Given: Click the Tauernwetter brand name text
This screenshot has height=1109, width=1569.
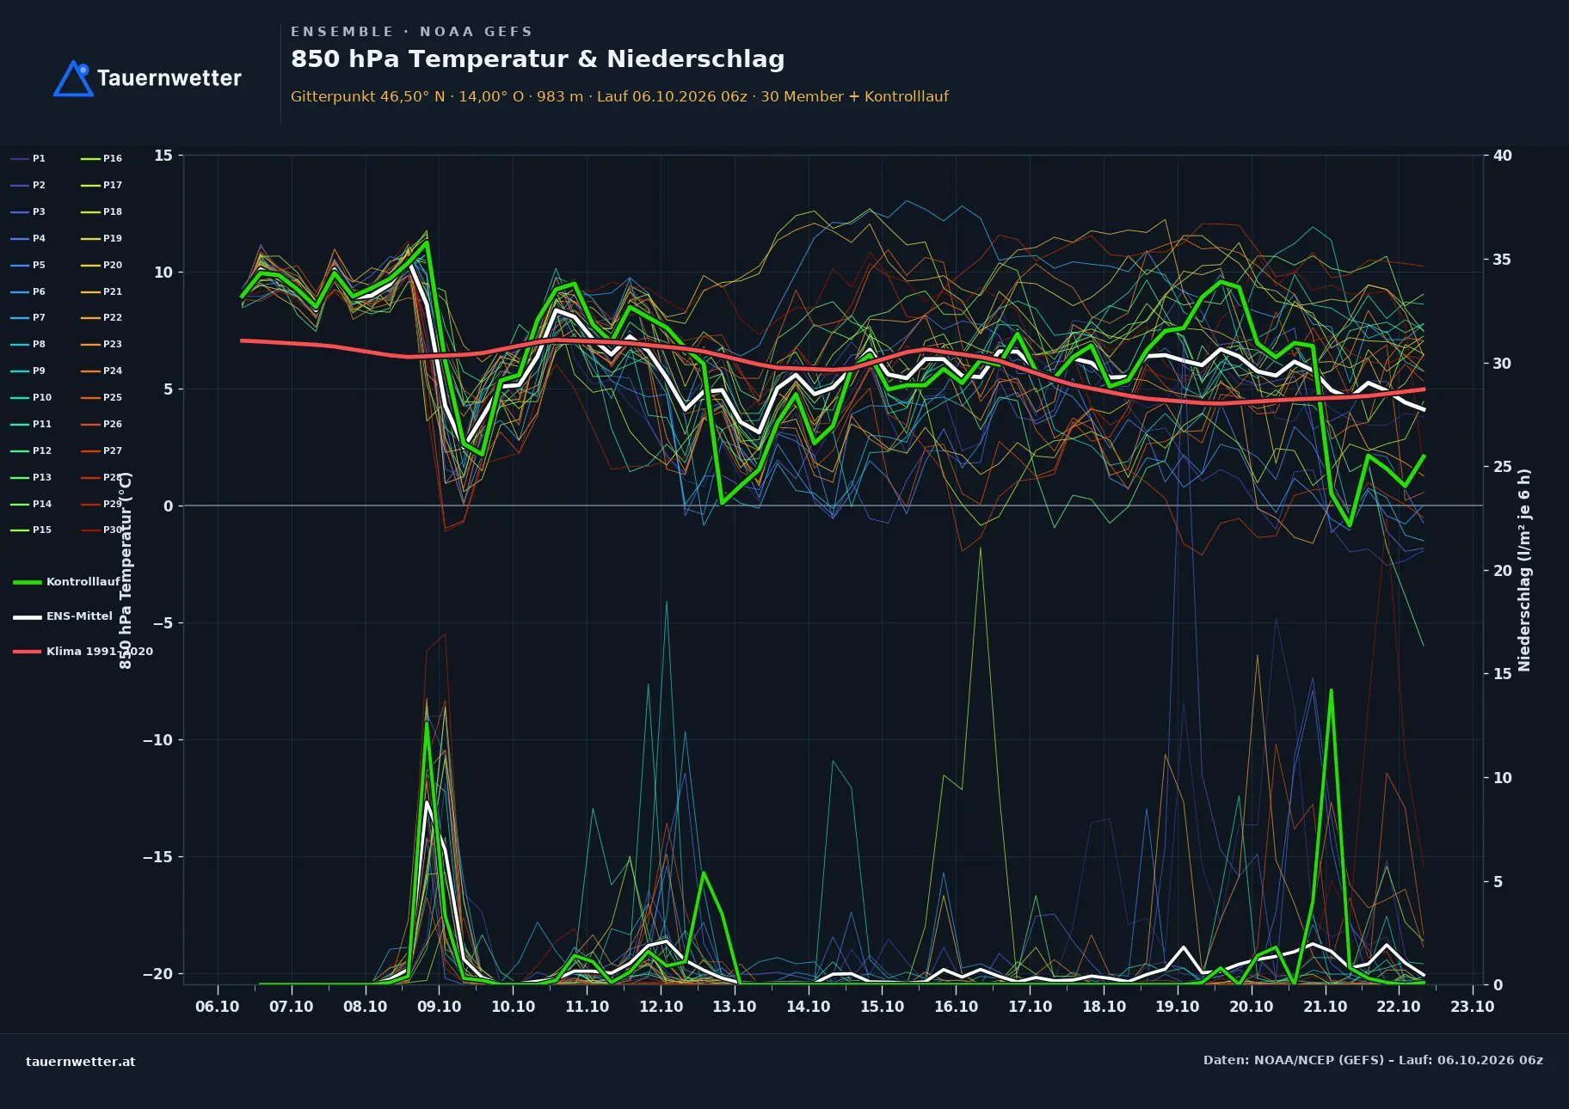Looking at the screenshot, I should point(169,78).
